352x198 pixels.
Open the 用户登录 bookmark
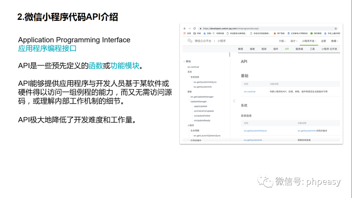(x=279, y=33)
